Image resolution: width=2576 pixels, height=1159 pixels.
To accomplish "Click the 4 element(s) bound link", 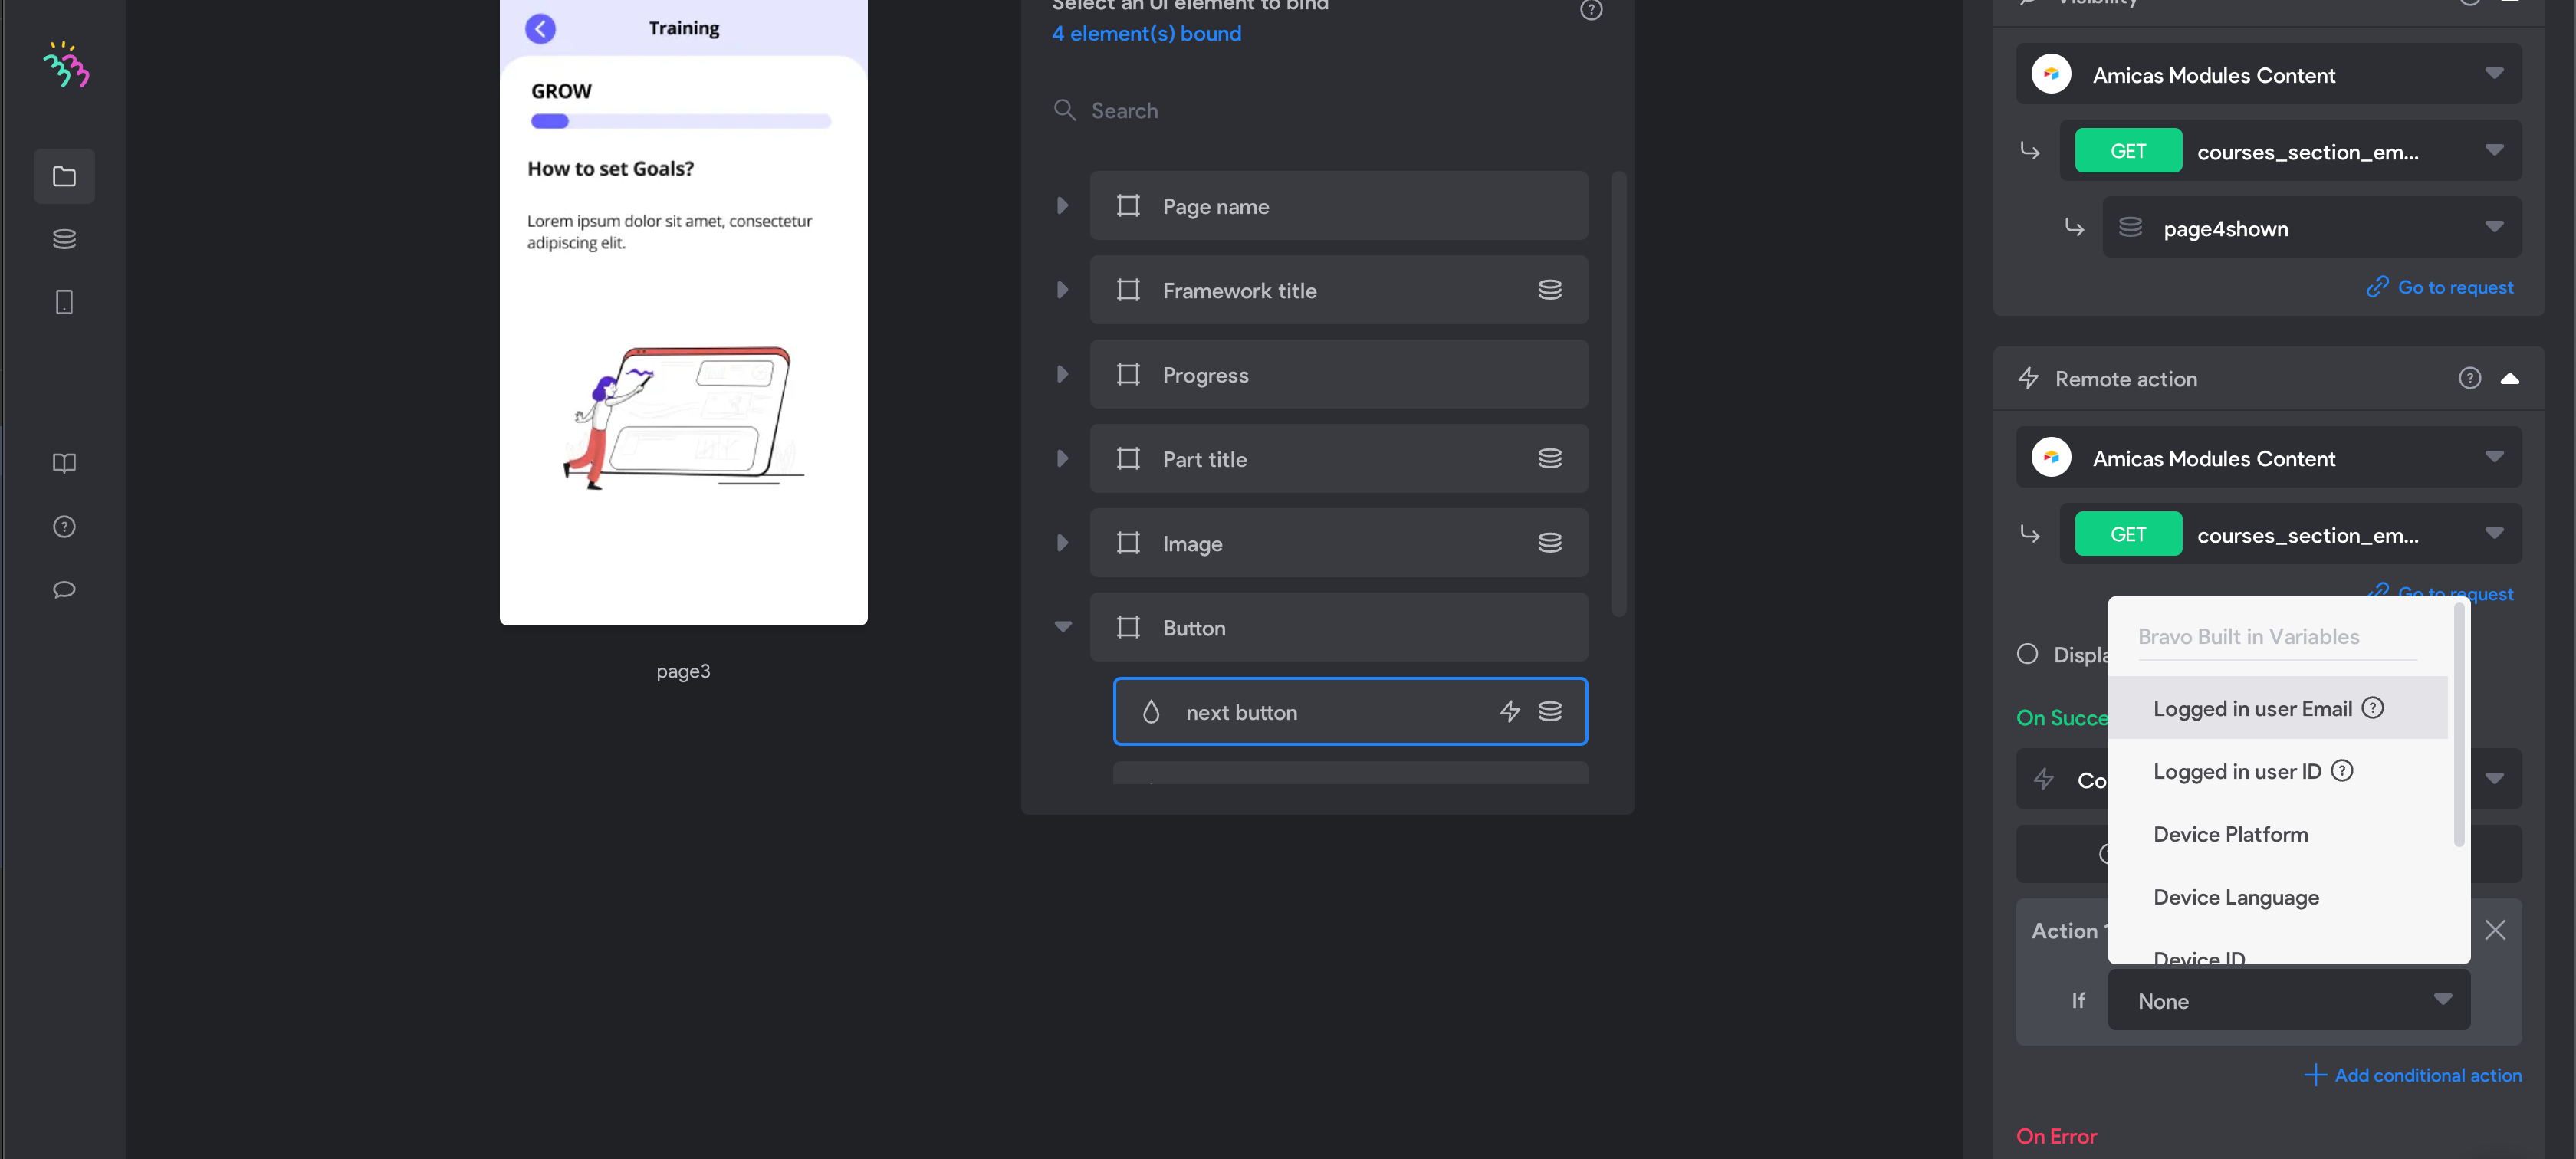I will point(1146,33).
